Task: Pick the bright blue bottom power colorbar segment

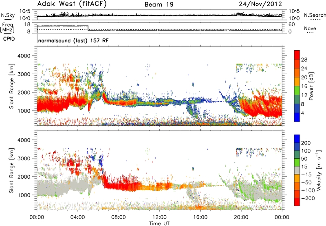Action: click(x=297, y=117)
